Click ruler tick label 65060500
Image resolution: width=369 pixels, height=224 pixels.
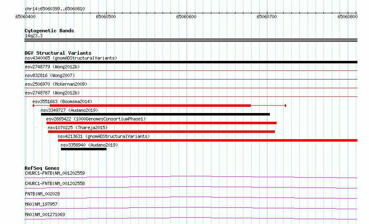click(106, 17)
